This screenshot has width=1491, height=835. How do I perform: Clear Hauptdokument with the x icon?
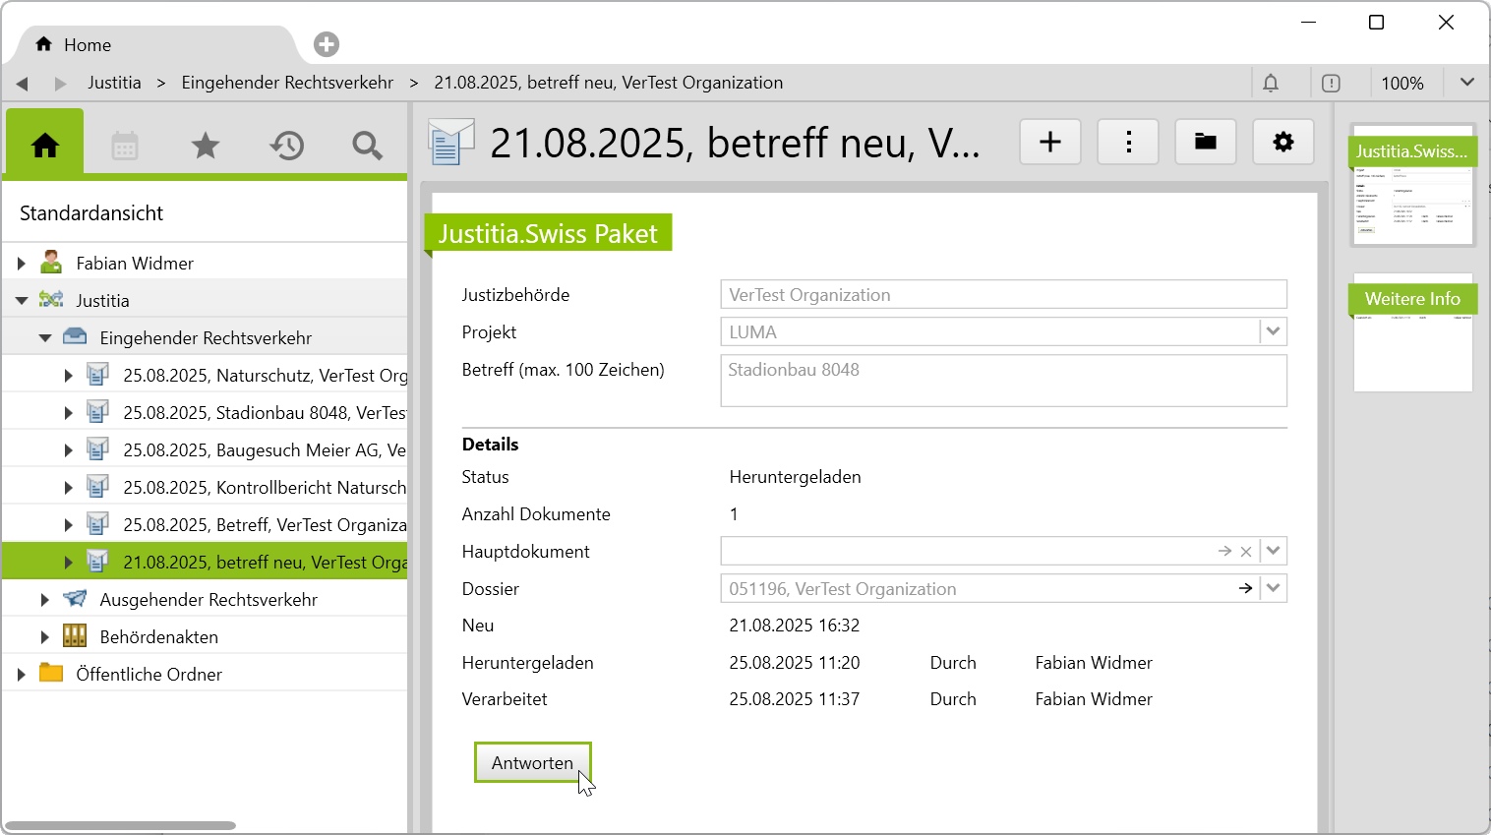(1246, 552)
